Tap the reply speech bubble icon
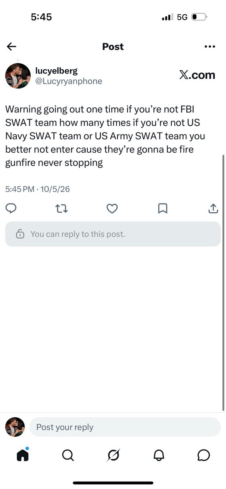 [x=11, y=209]
